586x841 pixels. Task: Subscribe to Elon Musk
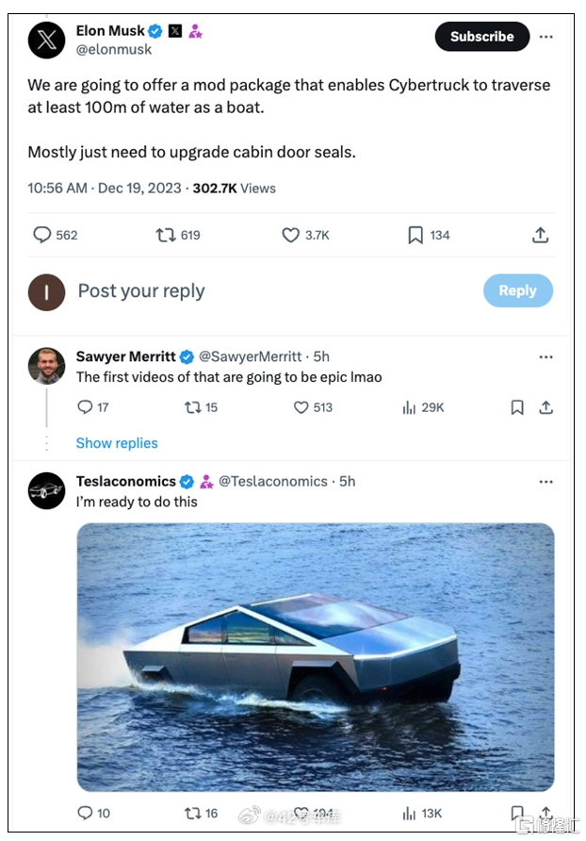point(481,37)
